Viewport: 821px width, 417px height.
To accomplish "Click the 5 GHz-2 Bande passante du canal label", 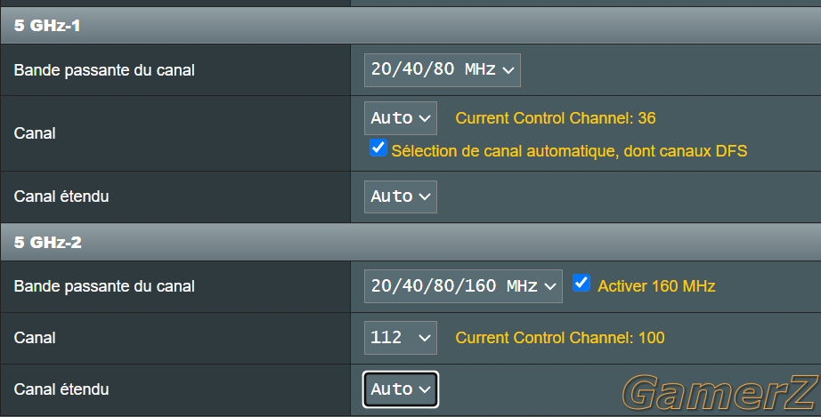I will point(104,286).
